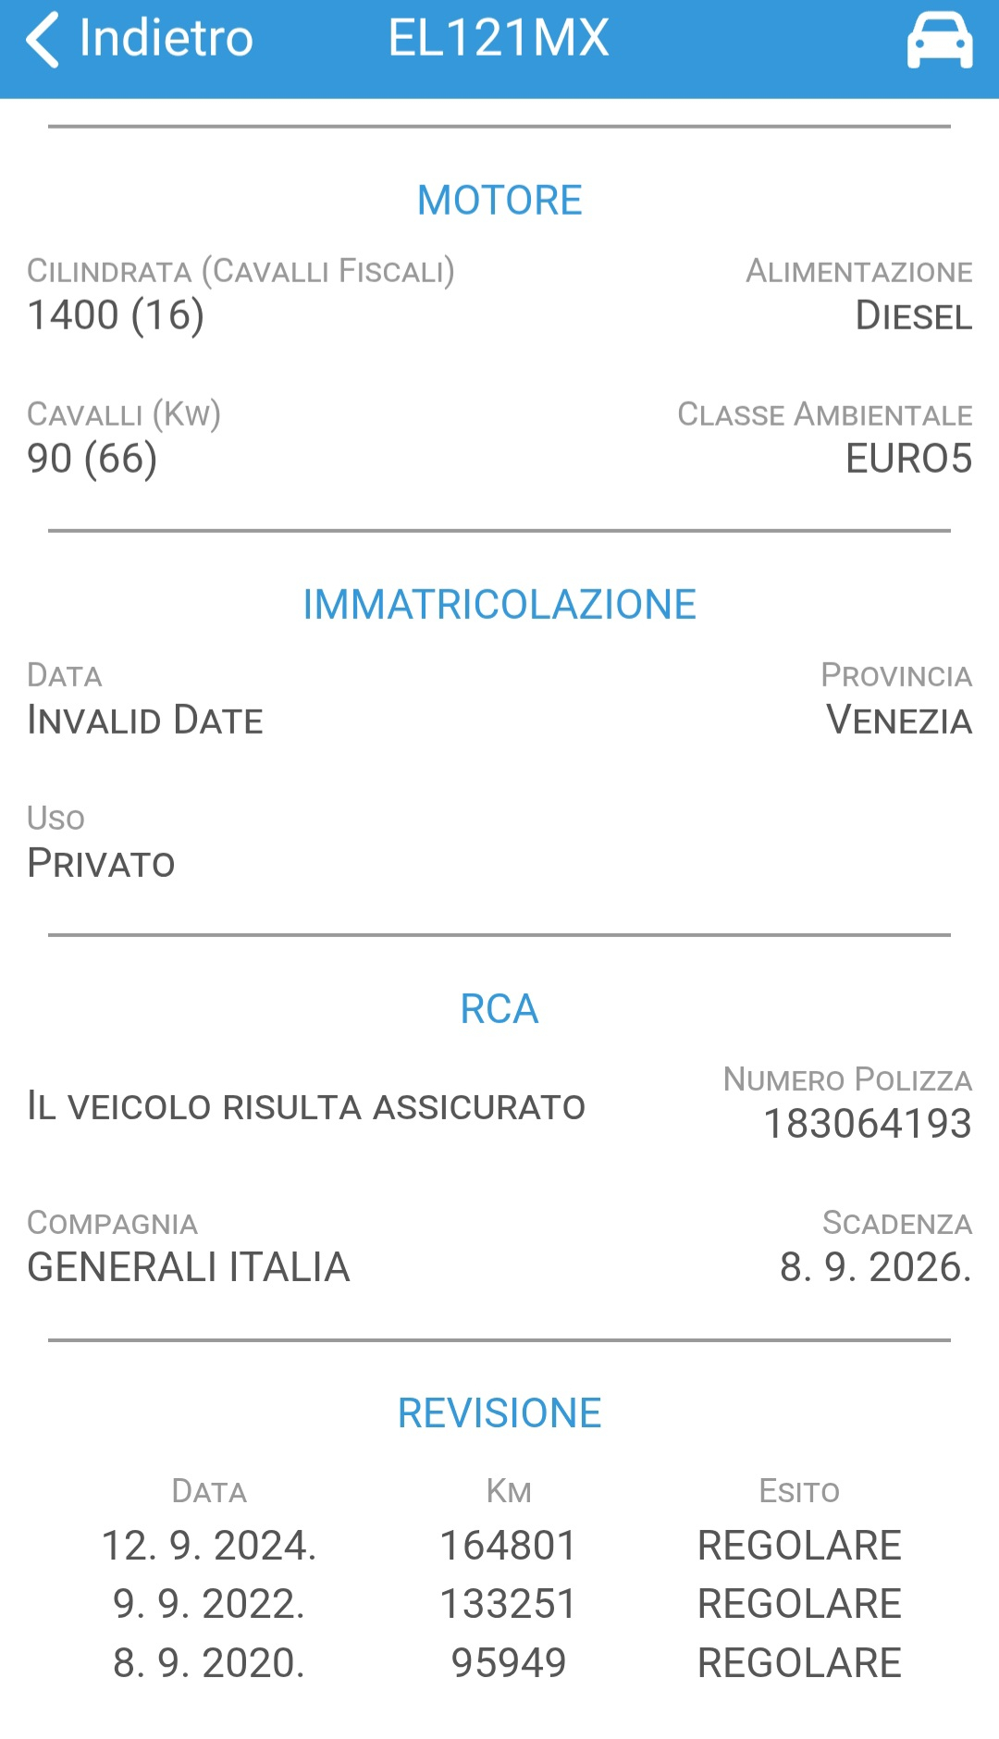Tap the insurance expiry date 8. 9. 2026.
Viewport: 999px width, 1739px height.
875,1267
